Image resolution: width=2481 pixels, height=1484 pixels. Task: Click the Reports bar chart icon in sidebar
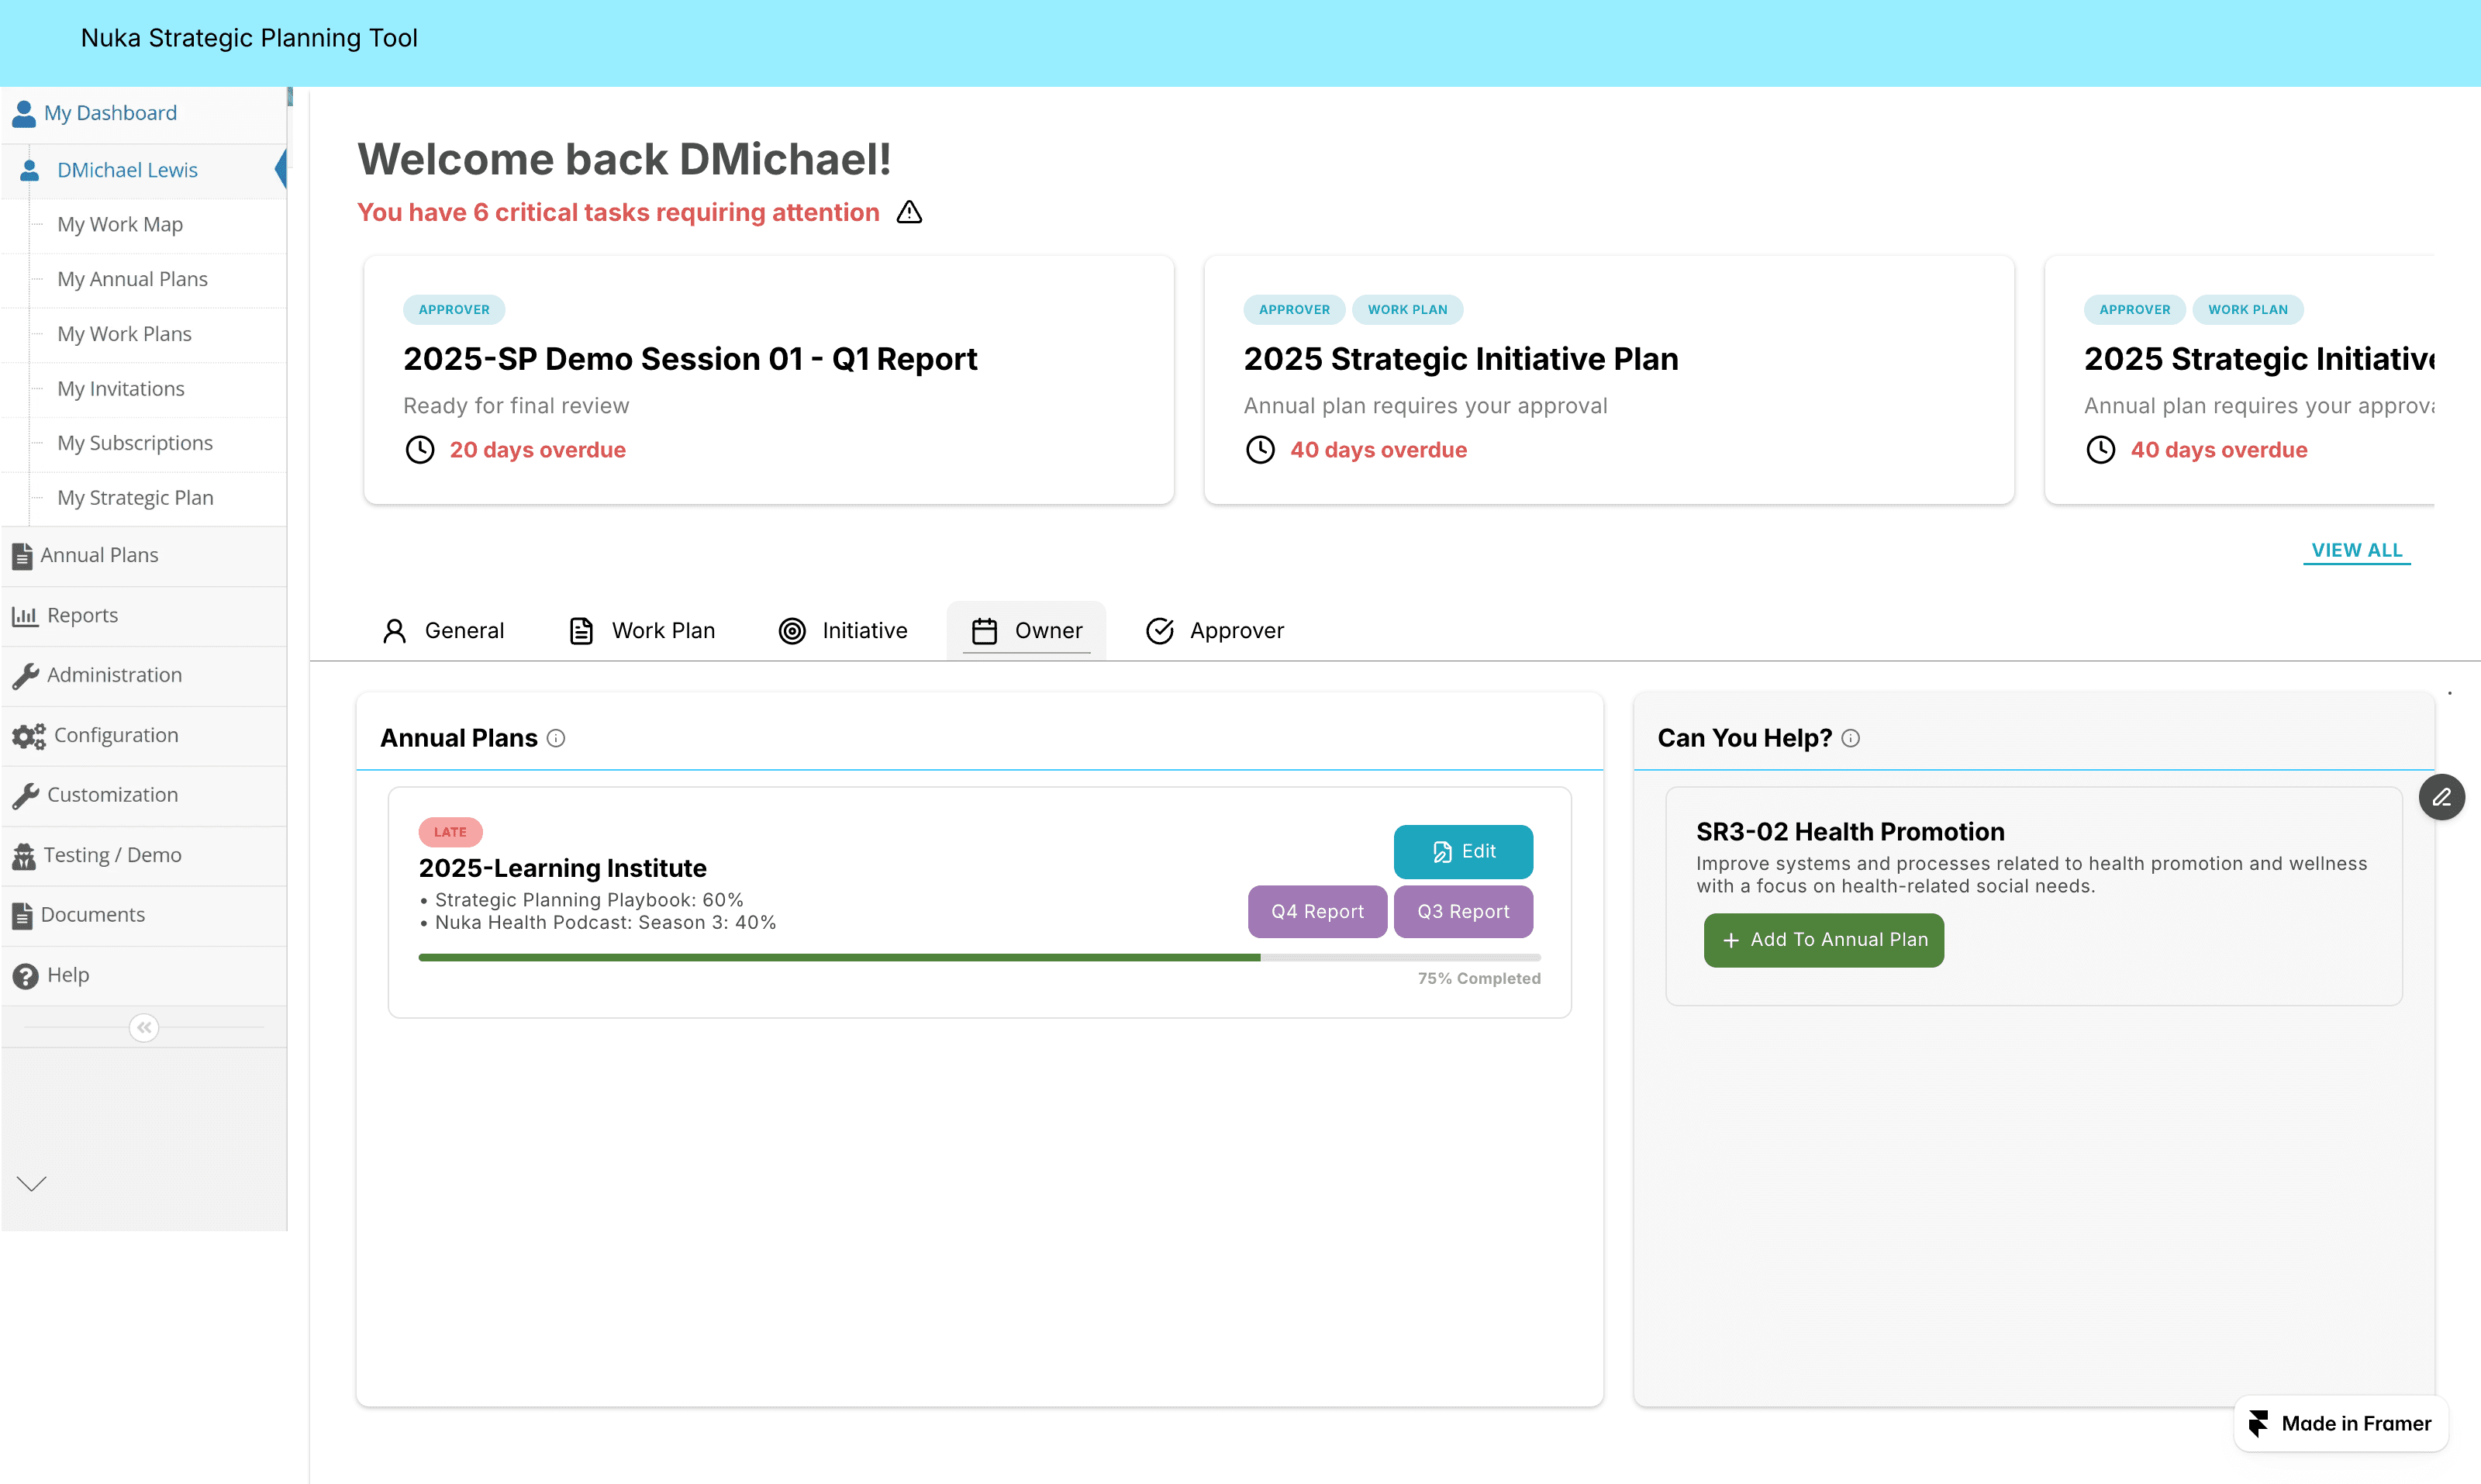(x=24, y=616)
